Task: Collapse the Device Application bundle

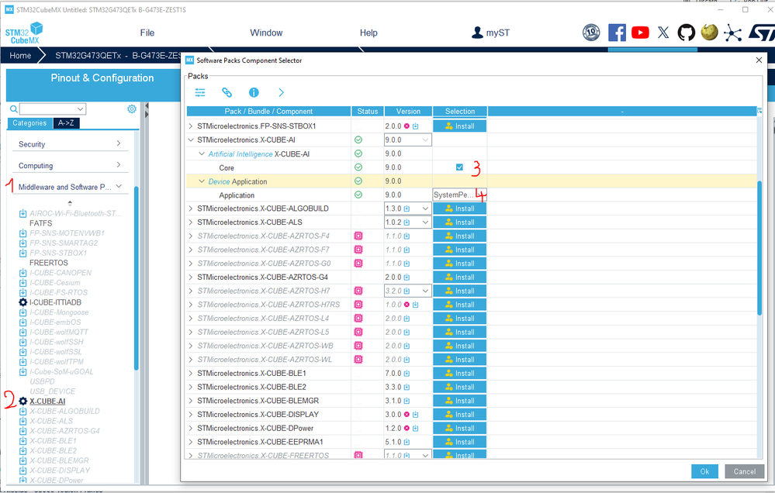Action: 202,181
